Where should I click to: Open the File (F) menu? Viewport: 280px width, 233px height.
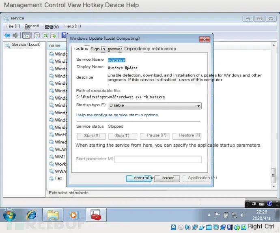tap(13, 26)
